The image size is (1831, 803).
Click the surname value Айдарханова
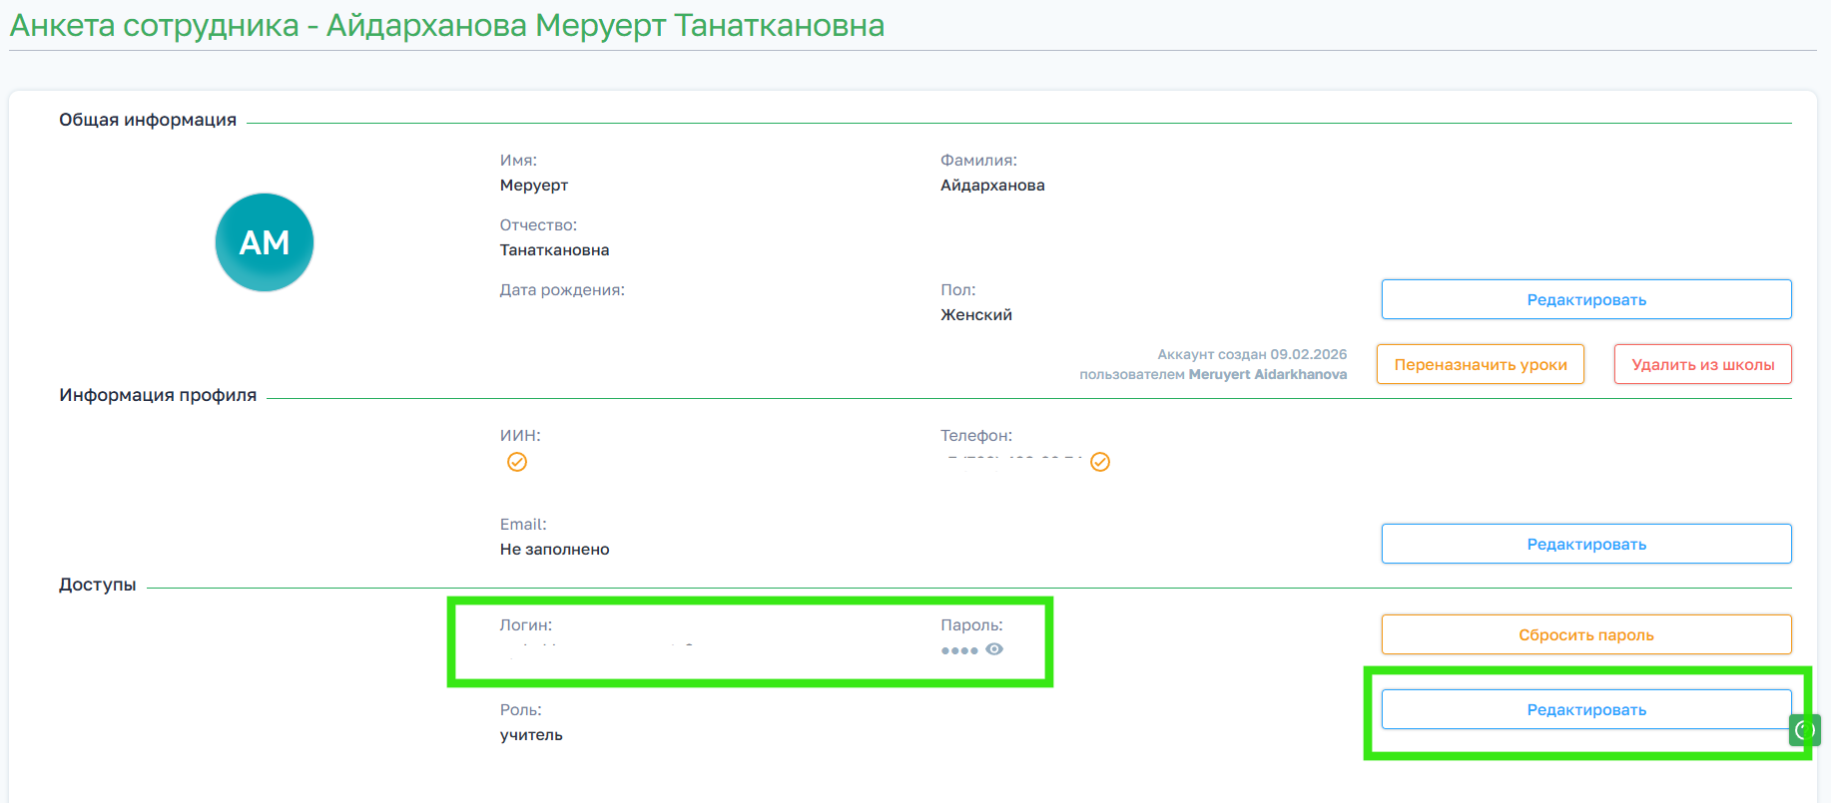coord(992,186)
